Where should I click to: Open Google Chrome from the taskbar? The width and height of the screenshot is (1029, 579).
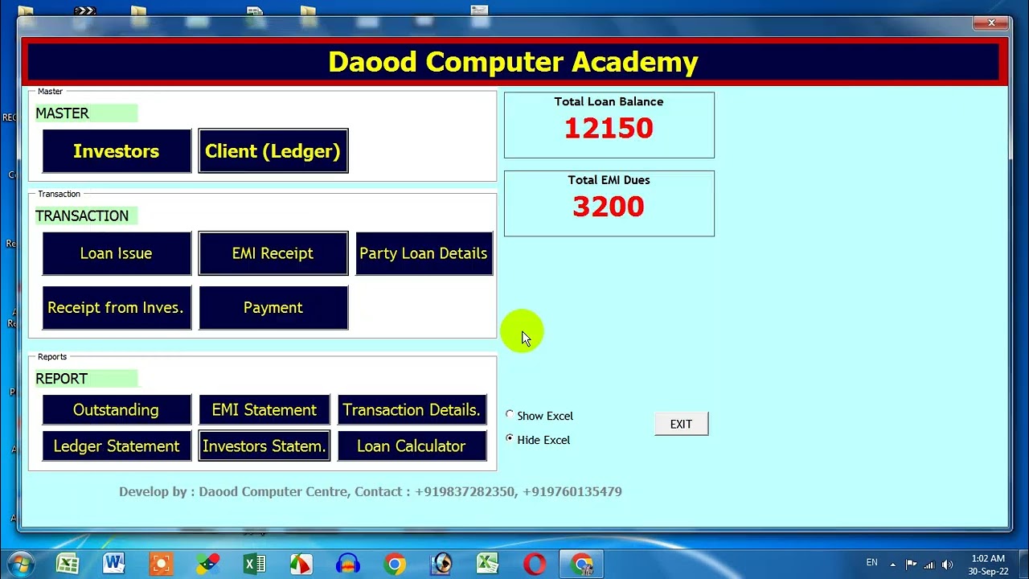(395, 564)
